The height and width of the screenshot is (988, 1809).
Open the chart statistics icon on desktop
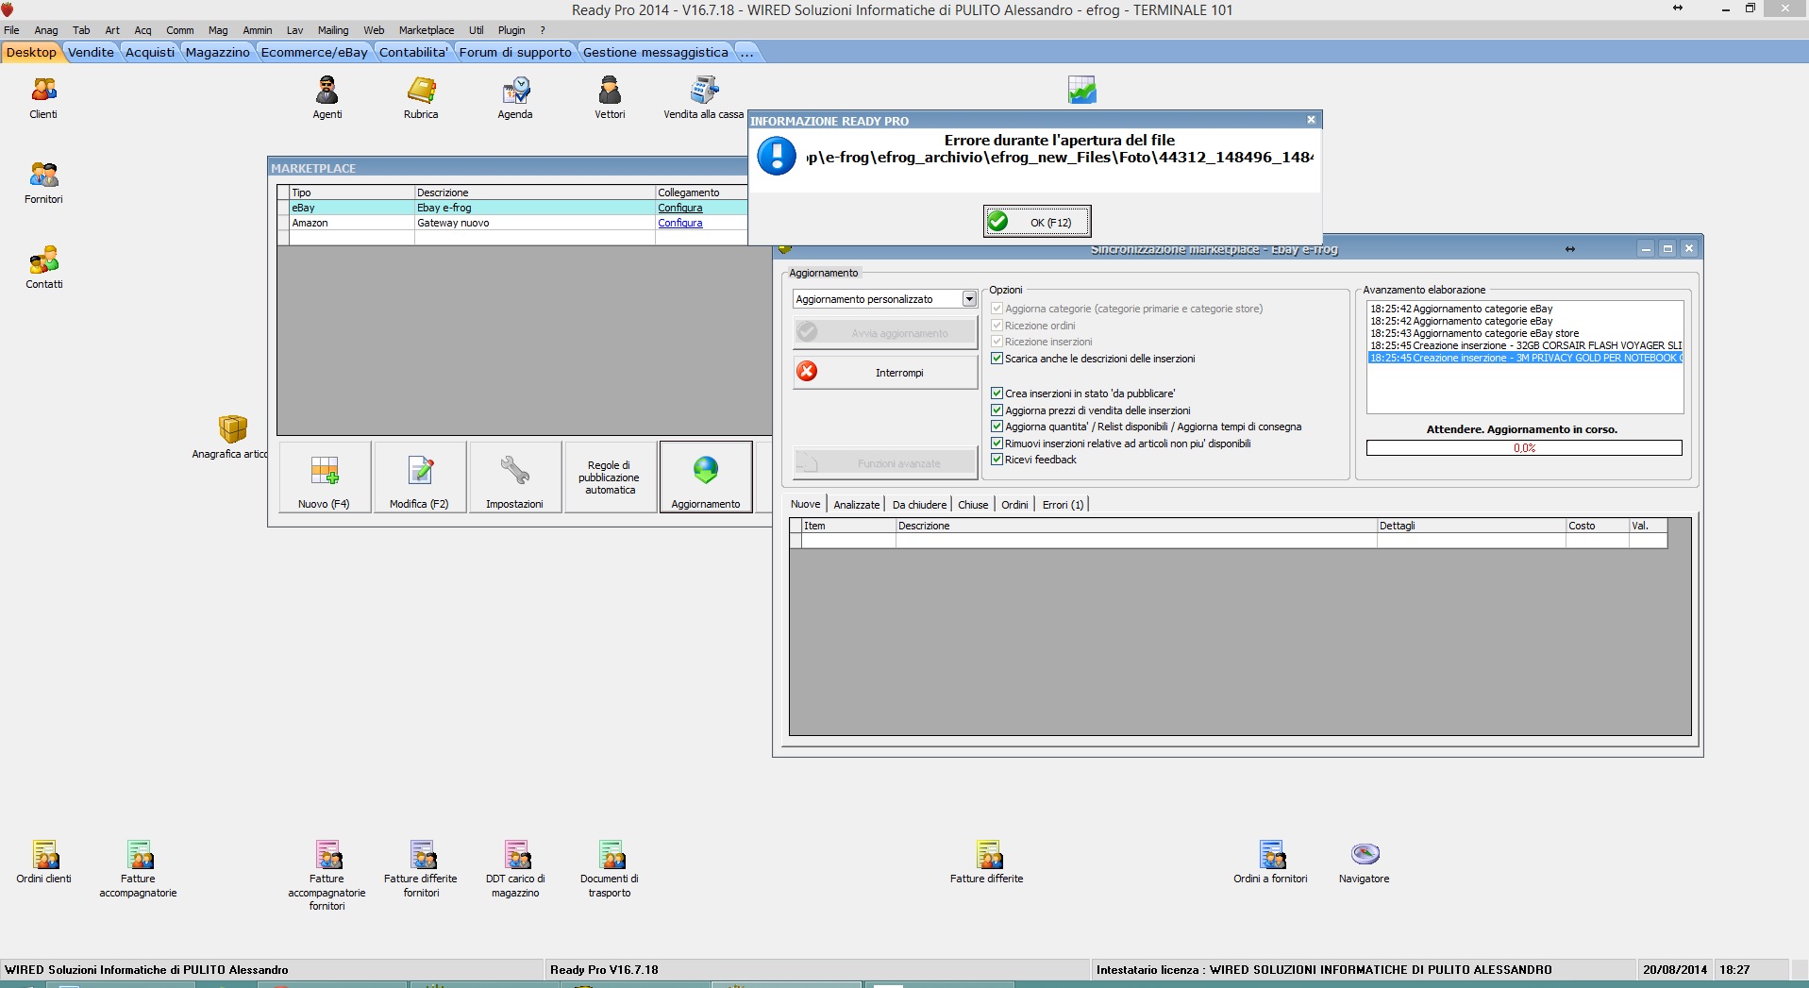coord(1082,91)
